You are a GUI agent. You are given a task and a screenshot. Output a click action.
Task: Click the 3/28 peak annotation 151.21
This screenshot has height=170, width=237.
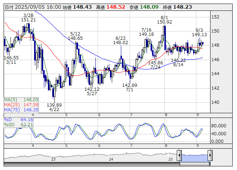coord(28,20)
